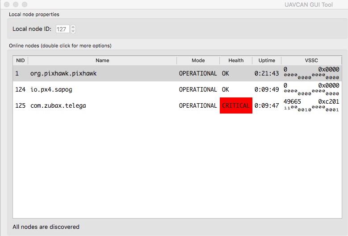Click OK health of pixhawk node
348x236 pixels.
226,73
